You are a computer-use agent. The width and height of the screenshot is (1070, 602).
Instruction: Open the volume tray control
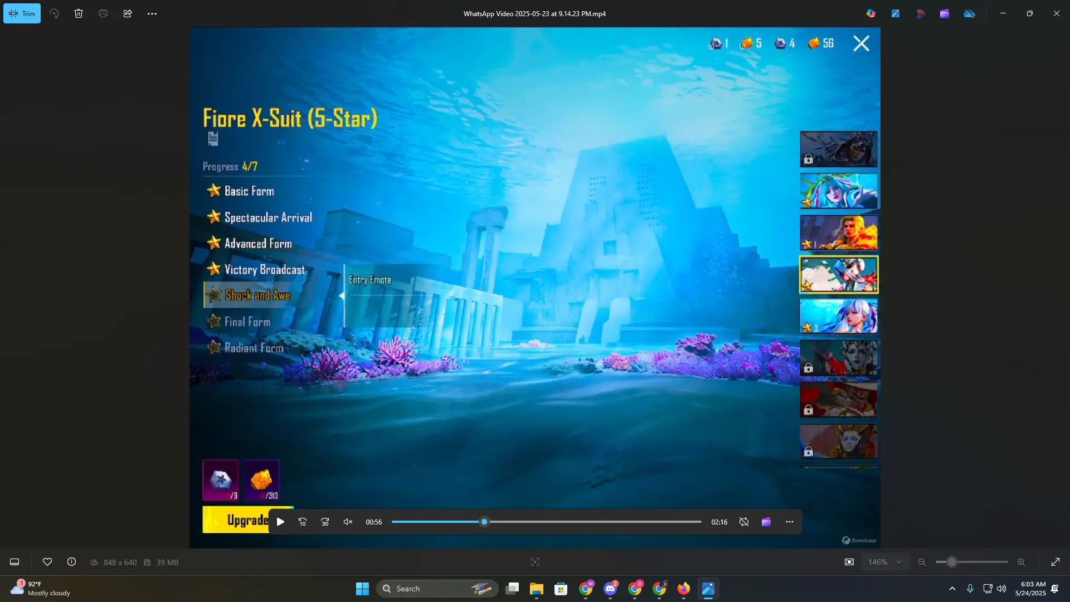(1001, 589)
